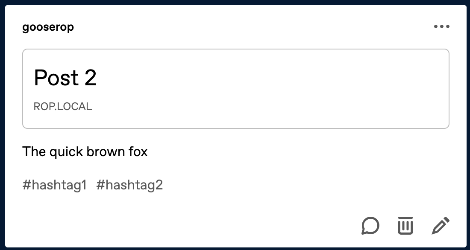The width and height of the screenshot is (470, 250).
Task: Open the reply speech bubble icon
Action: [x=370, y=225]
